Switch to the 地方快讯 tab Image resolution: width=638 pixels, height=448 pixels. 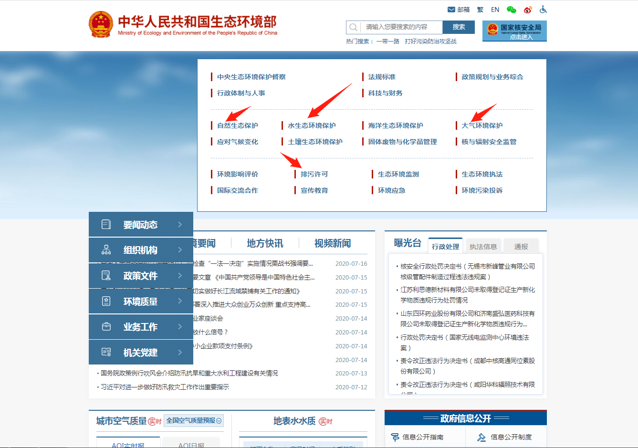[x=265, y=243]
